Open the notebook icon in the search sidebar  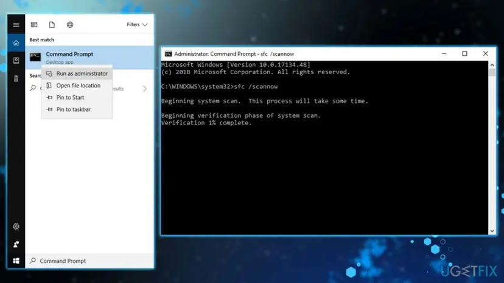point(16,61)
